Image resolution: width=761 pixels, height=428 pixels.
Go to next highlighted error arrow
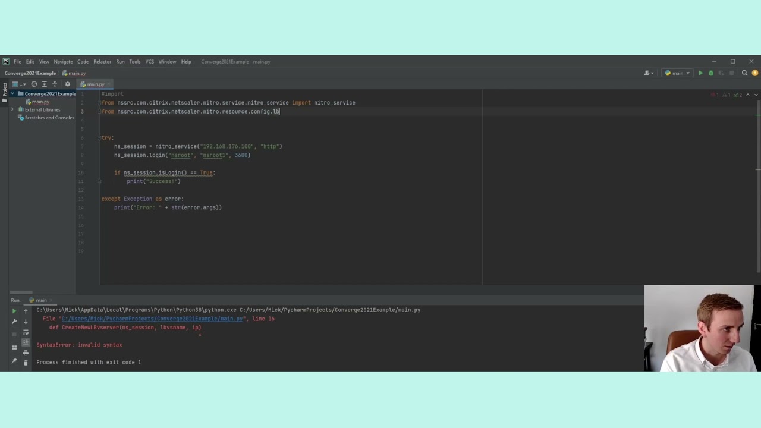pyautogui.click(x=756, y=95)
